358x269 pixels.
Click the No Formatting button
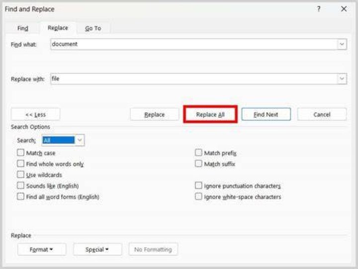tap(153, 249)
